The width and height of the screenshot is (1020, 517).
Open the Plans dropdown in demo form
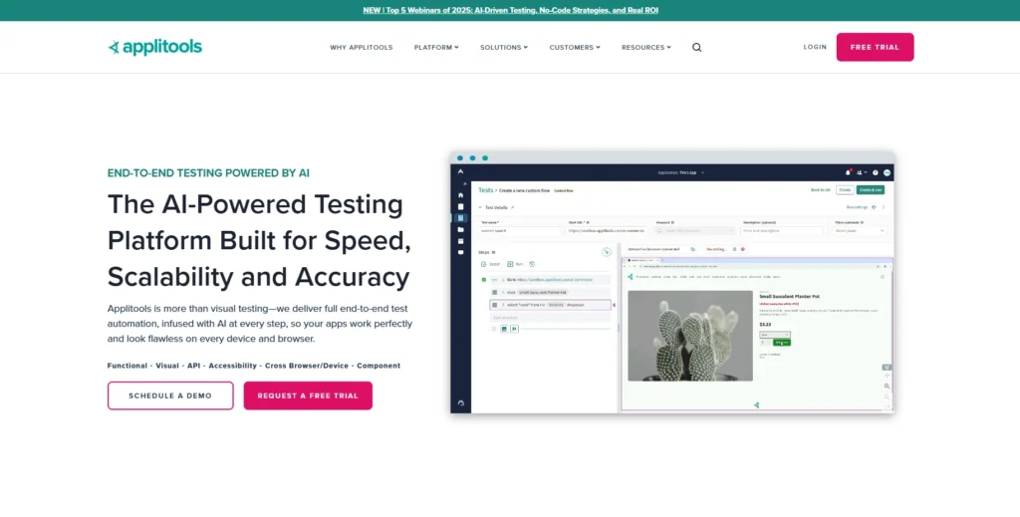point(860,231)
